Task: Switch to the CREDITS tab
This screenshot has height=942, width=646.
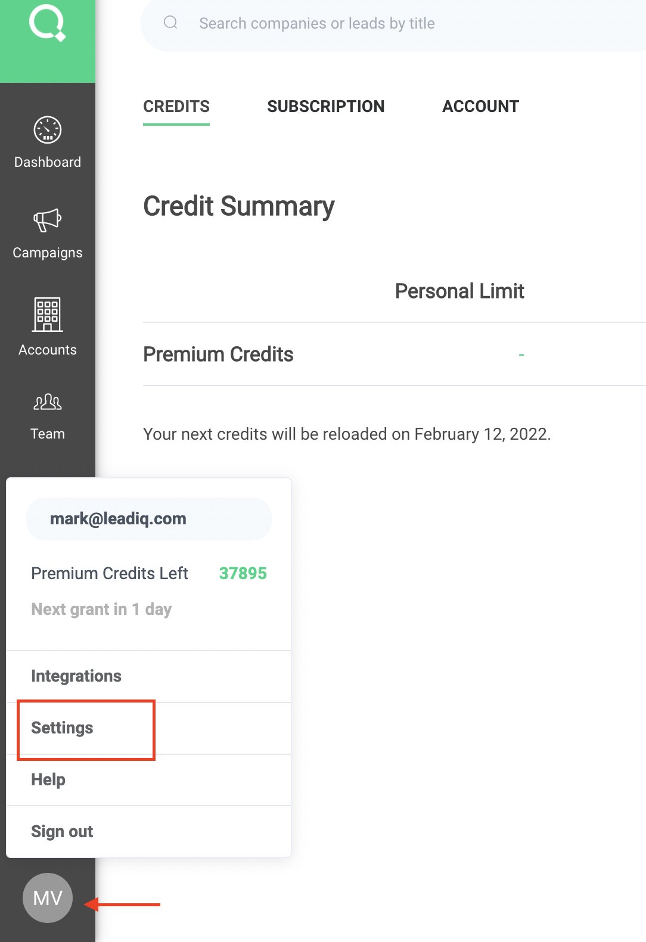Action: pos(176,107)
